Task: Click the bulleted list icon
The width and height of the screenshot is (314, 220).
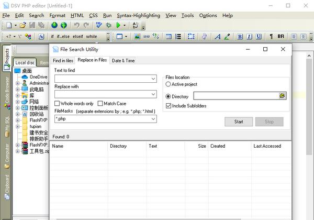Action: tap(178, 37)
